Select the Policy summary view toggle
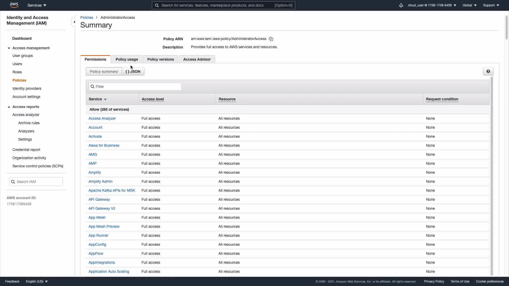 point(104,71)
